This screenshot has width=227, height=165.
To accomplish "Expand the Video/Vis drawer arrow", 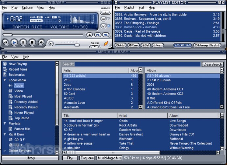I will (105, 12).
